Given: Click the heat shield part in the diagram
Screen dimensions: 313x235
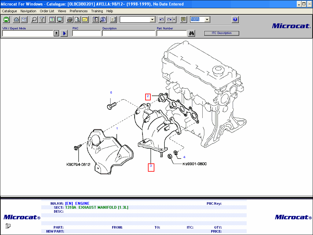Looking at the screenshot, I should 109,152.
